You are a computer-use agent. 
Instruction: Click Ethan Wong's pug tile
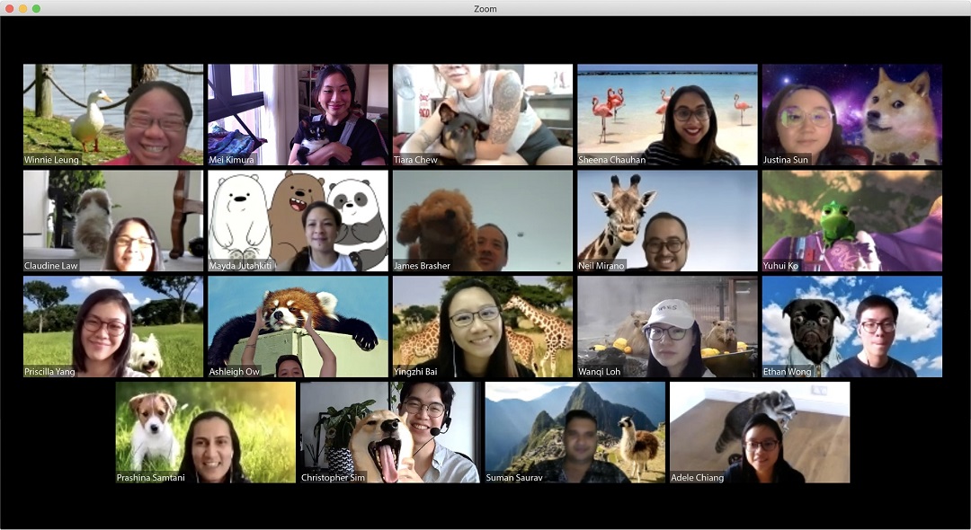tap(852, 327)
